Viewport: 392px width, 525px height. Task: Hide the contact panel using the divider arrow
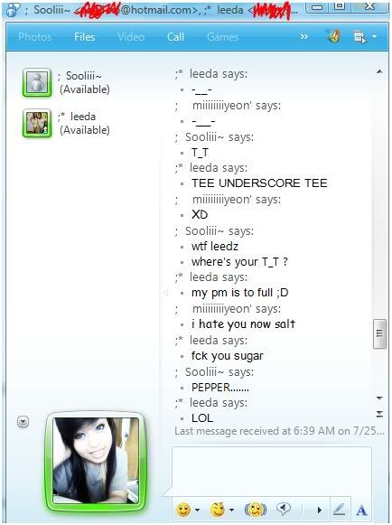point(165,292)
